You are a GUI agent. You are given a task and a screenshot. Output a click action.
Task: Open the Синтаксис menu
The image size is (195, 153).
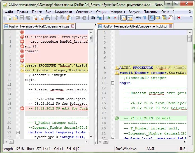point(84,12)
